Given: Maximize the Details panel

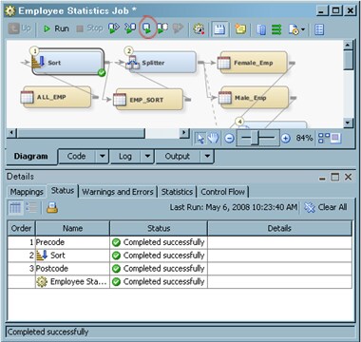Looking at the screenshot, I should click(x=335, y=178).
